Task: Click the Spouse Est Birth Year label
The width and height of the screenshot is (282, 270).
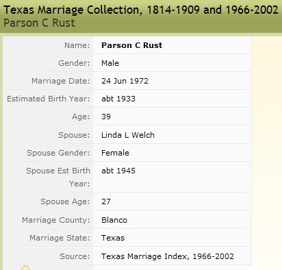Action: point(58,177)
